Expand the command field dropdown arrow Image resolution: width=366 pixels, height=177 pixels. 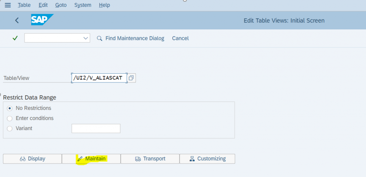tap(86, 38)
